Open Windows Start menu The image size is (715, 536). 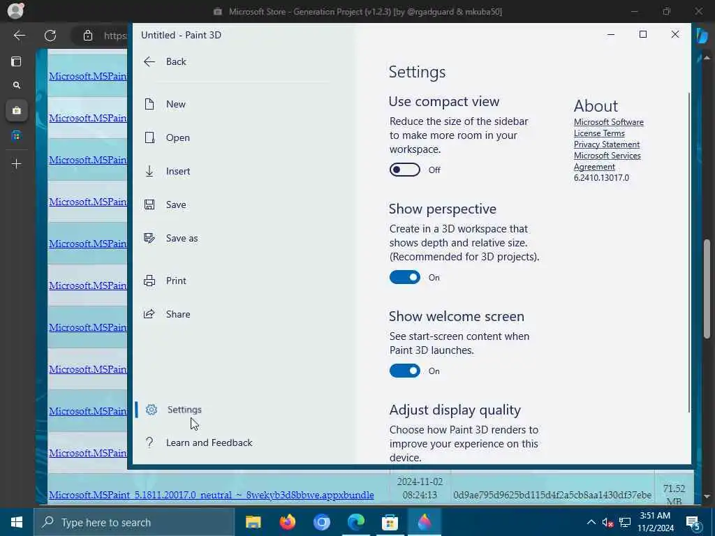[17, 522]
